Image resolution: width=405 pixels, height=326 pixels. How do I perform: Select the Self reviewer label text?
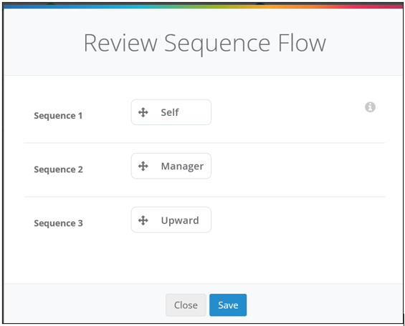tap(170, 112)
